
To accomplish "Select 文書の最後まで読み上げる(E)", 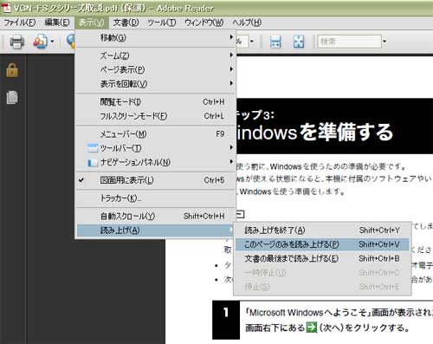I will [x=322, y=258].
